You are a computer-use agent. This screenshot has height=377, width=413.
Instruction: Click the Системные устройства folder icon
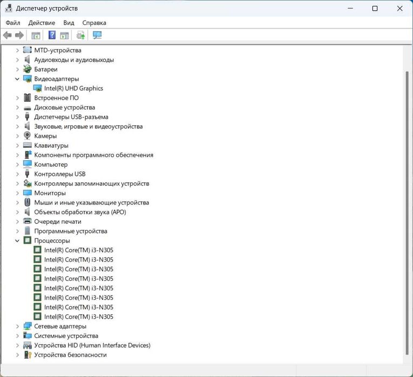tap(27, 335)
